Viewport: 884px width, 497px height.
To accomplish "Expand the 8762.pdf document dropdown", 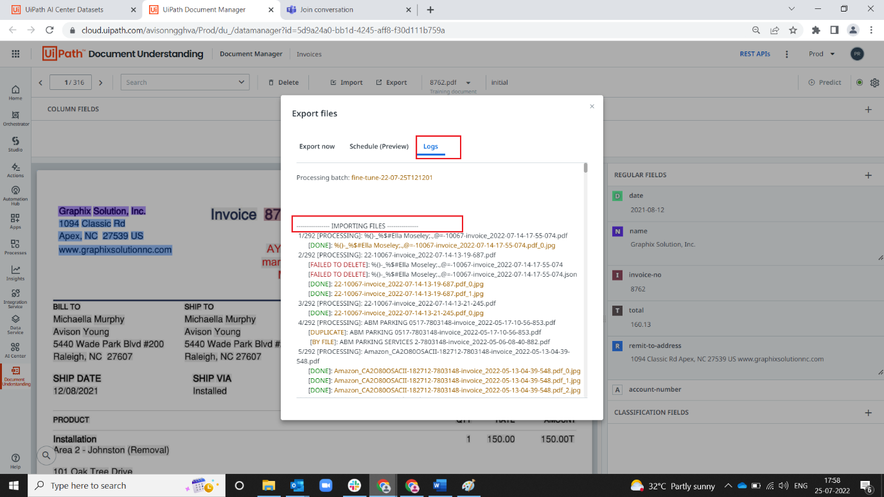I will [468, 82].
